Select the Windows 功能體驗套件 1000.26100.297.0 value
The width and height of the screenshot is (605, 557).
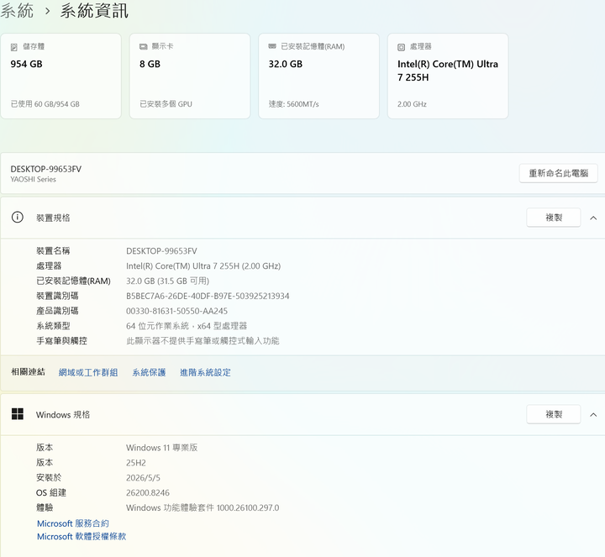pos(203,507)
